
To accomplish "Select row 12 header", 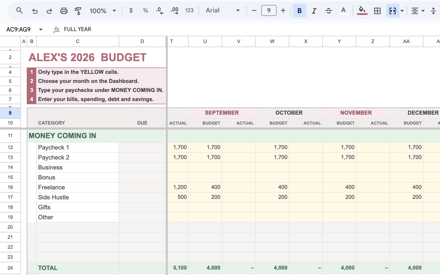I will [x=10, y=147].
